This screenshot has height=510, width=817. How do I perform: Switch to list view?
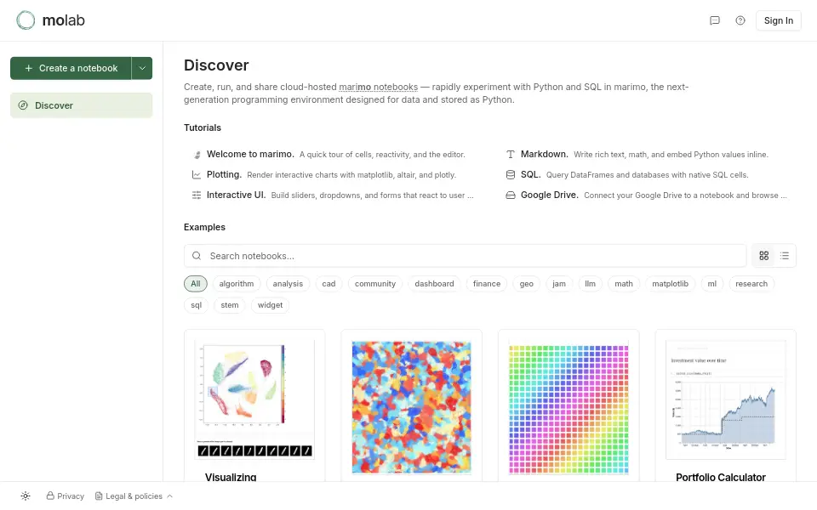pos(785,256)
